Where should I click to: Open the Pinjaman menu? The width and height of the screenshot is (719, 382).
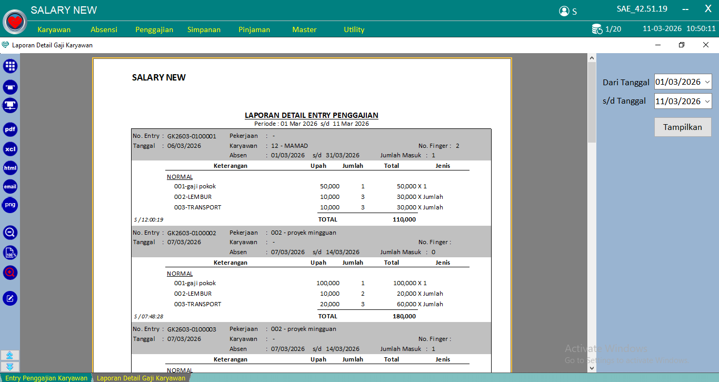pyautogui.click(x=254, y=29)
